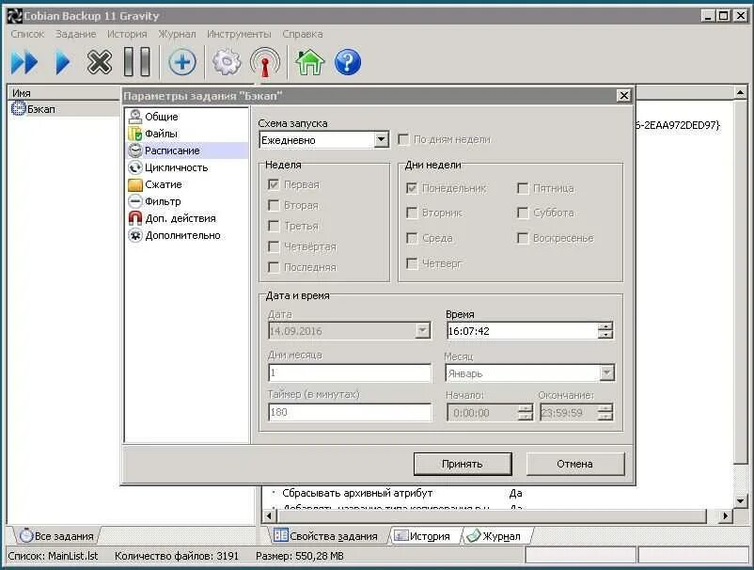This screenshot has width=754, height=570.
Task: Pause backup using the pause icon
Action: coord(137,61)
